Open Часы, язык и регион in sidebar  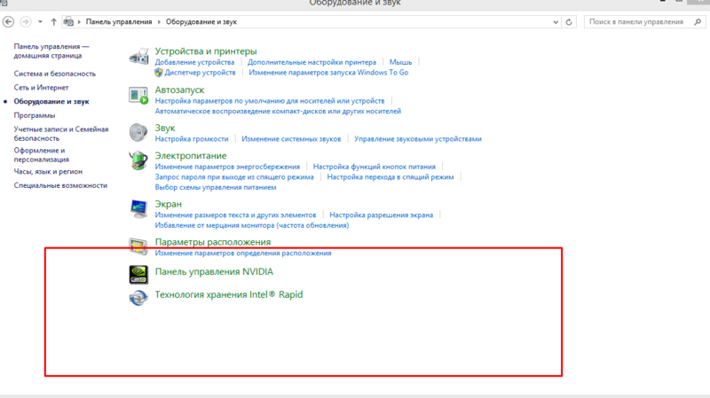coord(48,172)
